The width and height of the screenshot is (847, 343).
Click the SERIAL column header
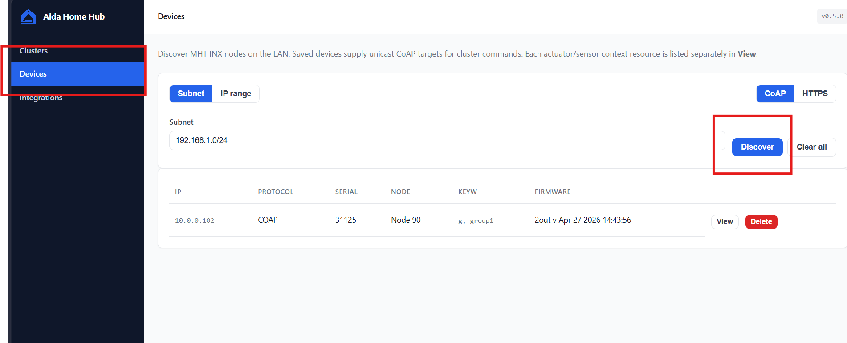[x=346, y=192]
